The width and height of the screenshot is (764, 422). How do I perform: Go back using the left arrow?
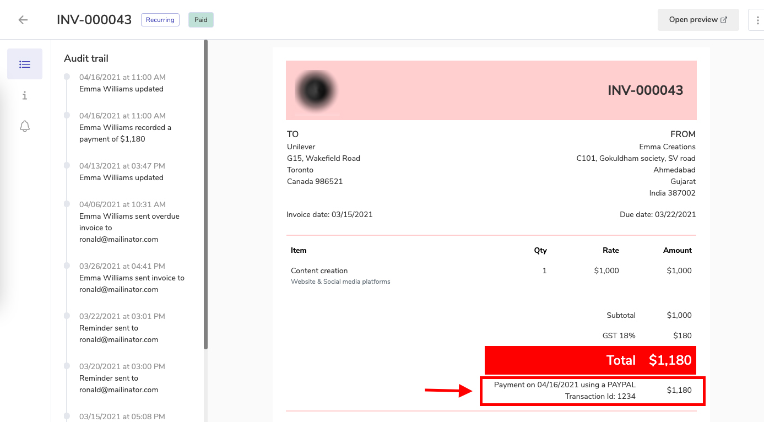coord(23,20)
